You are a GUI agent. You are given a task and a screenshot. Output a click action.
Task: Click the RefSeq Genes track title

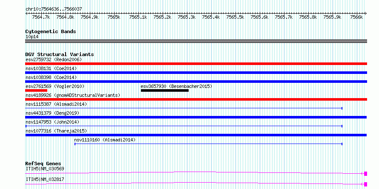[43, 164]
